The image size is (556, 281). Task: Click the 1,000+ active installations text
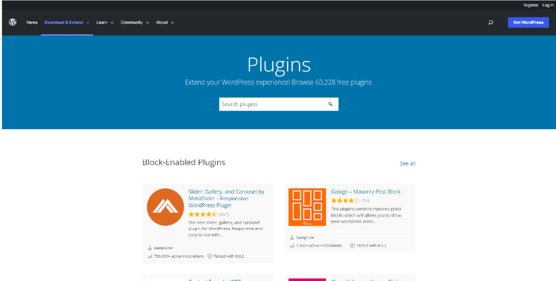pos(319,245)
